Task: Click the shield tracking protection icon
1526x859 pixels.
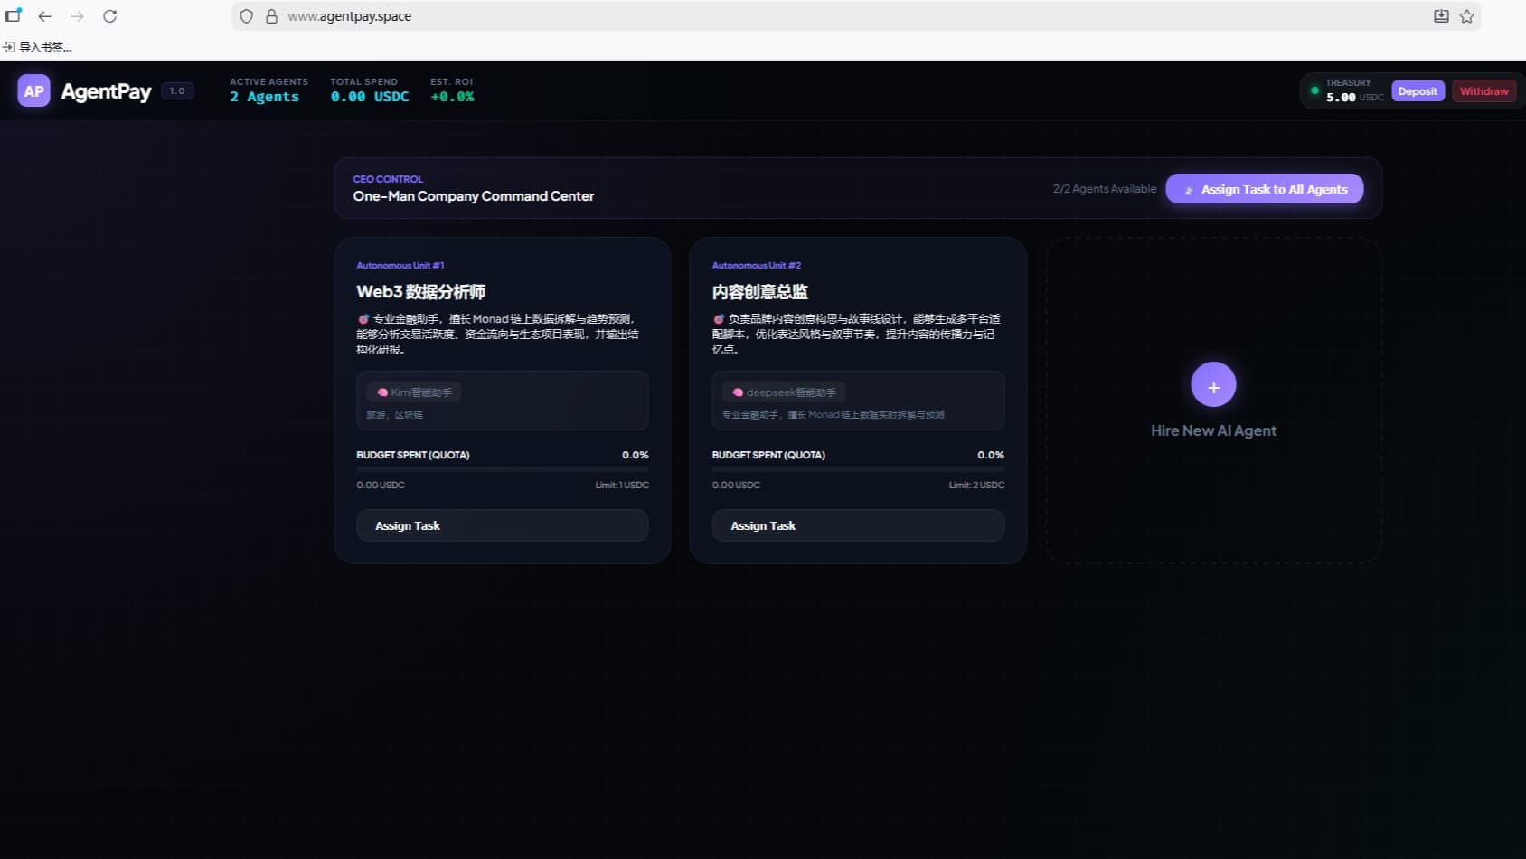Action: point(246,16)
